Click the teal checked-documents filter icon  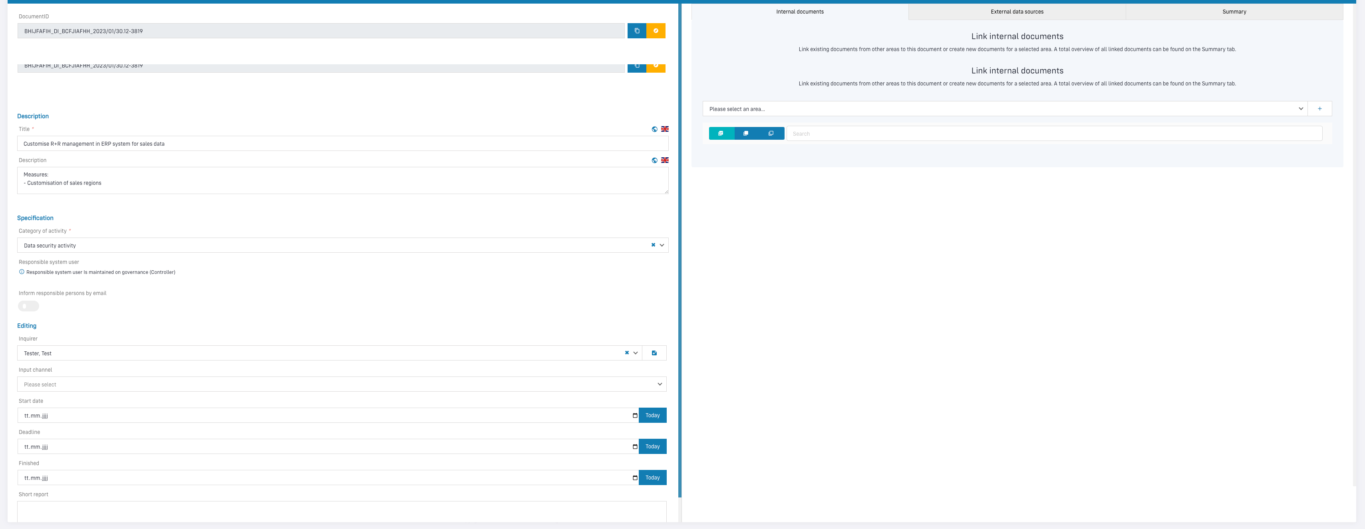[721, 133]
